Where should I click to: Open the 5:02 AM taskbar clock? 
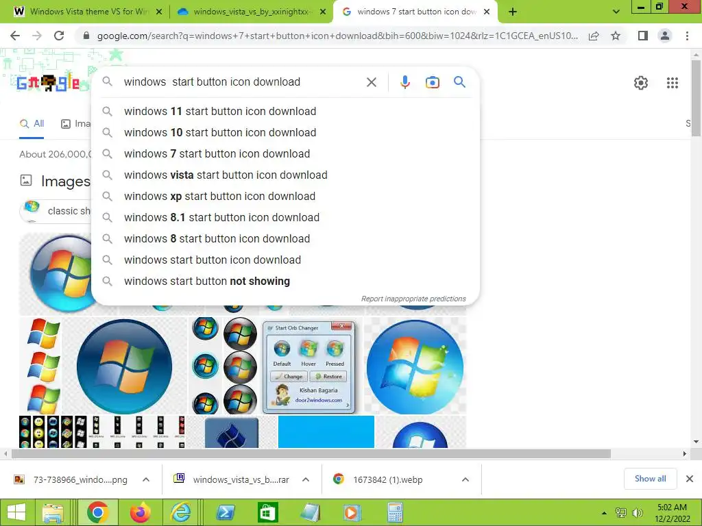pos(672,512)
